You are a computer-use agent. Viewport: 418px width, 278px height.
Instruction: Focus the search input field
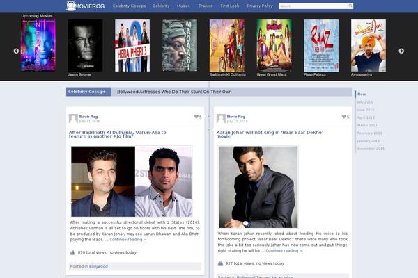coord(313,6)
